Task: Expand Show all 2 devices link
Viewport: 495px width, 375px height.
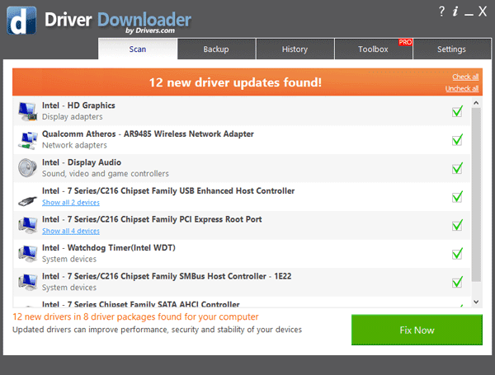Action: [71, 203]
